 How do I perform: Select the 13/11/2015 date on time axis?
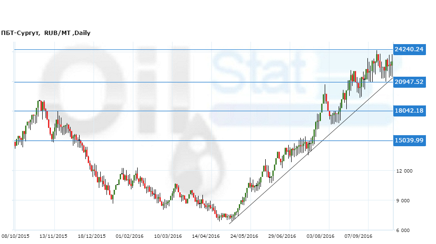pos(53,236)
